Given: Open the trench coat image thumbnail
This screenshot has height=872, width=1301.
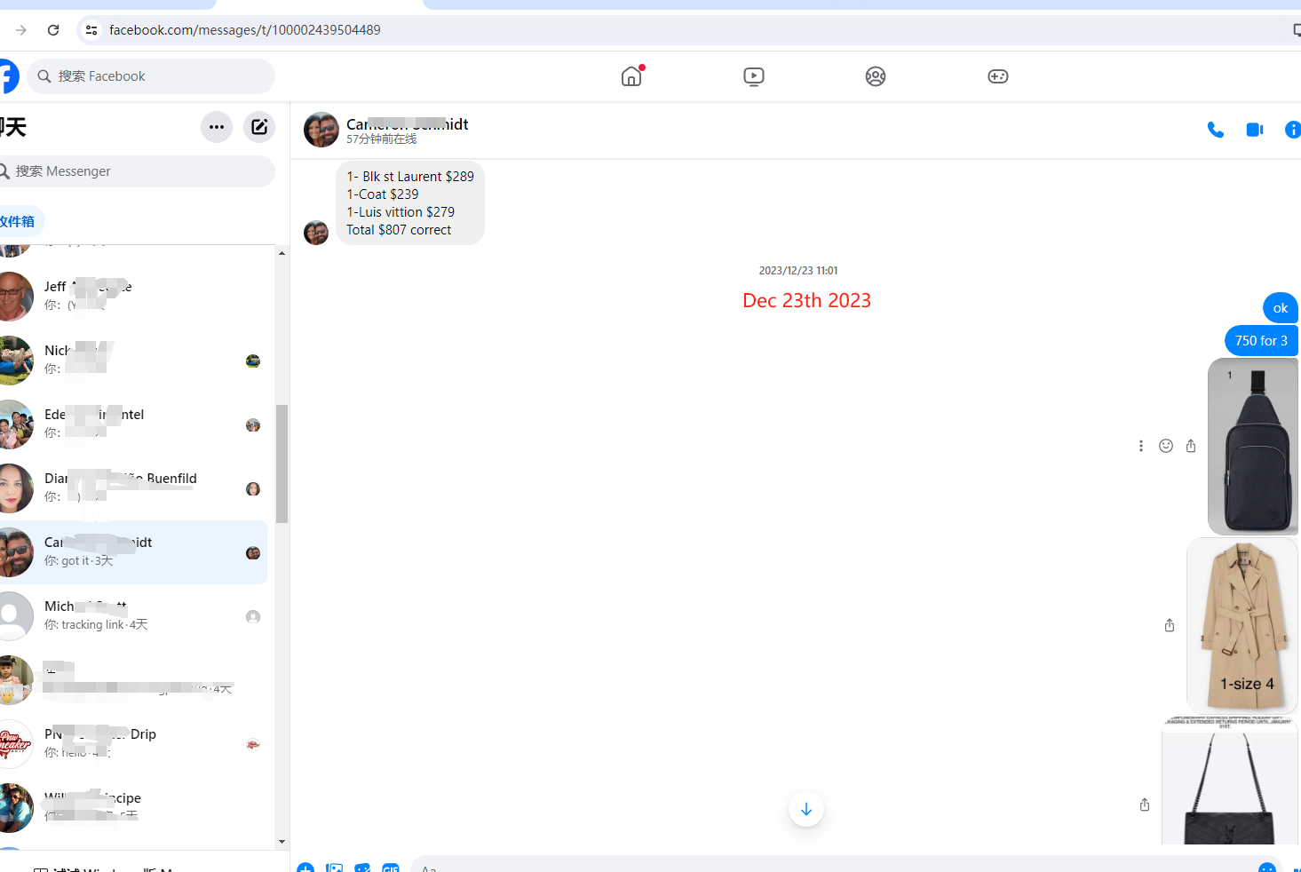Looking at the screenshot, I should tap(1242, 625).
